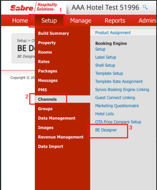Open the Admin menu
The image size is (157, 190).
pyautogui.click(x=147, y=21)
